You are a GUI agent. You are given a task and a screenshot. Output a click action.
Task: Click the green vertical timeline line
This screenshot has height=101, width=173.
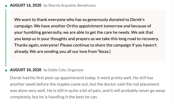point(6,38)
